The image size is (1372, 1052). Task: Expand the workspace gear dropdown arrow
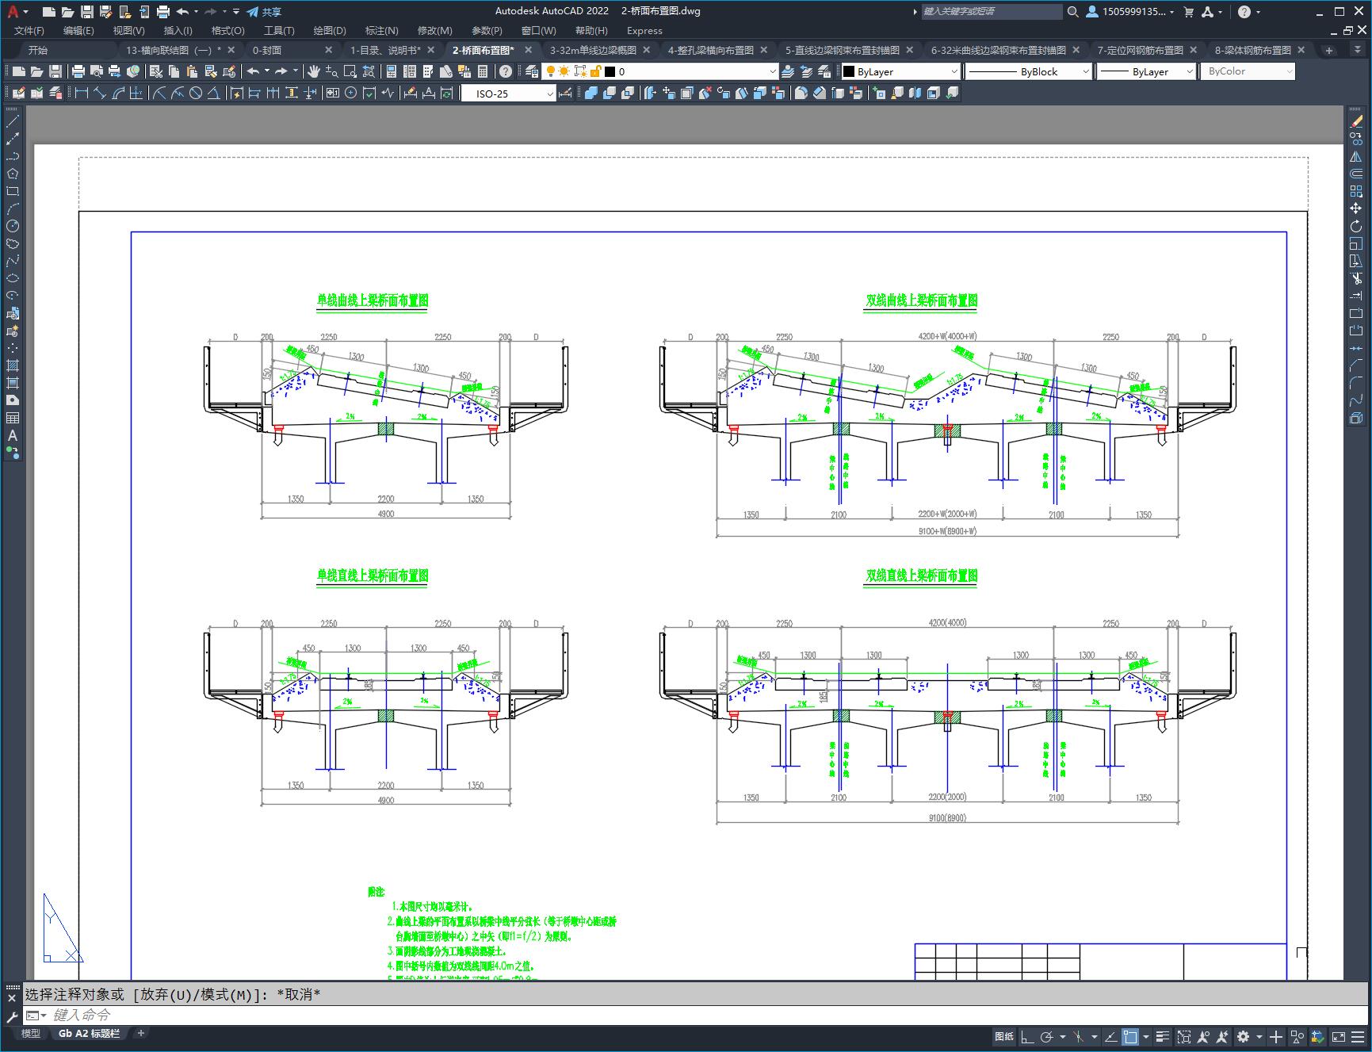(1259, 1036)
